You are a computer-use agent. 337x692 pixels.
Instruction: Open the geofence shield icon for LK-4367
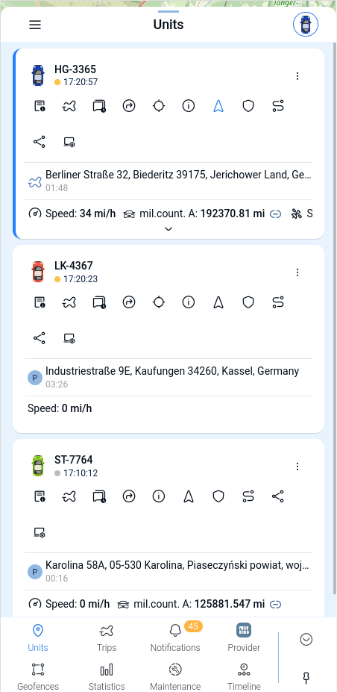point(248,302)
